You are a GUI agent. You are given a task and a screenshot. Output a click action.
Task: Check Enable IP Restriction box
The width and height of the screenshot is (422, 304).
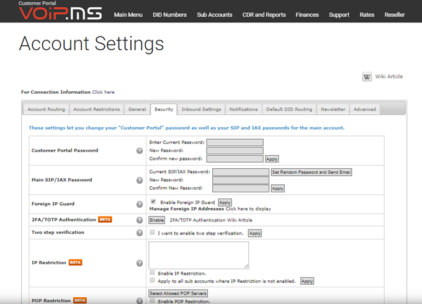point(152,272)
